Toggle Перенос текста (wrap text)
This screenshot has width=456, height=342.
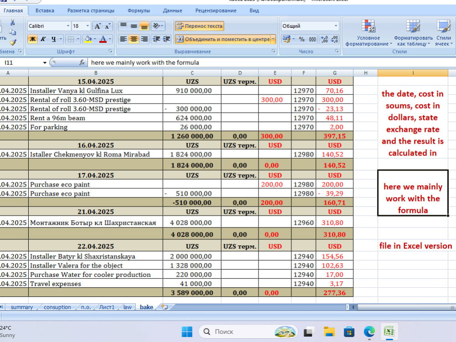[x=199, y=26]
